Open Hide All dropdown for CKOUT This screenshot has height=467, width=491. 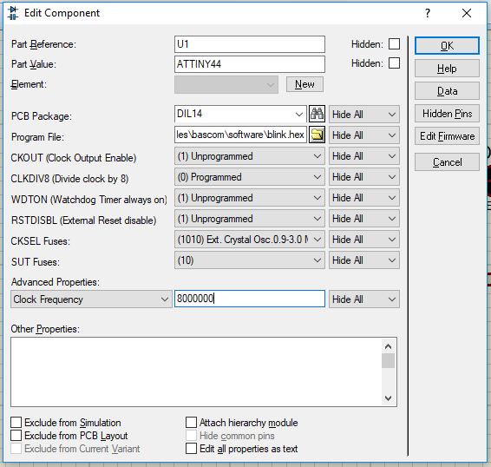click(x=364, y=156)
